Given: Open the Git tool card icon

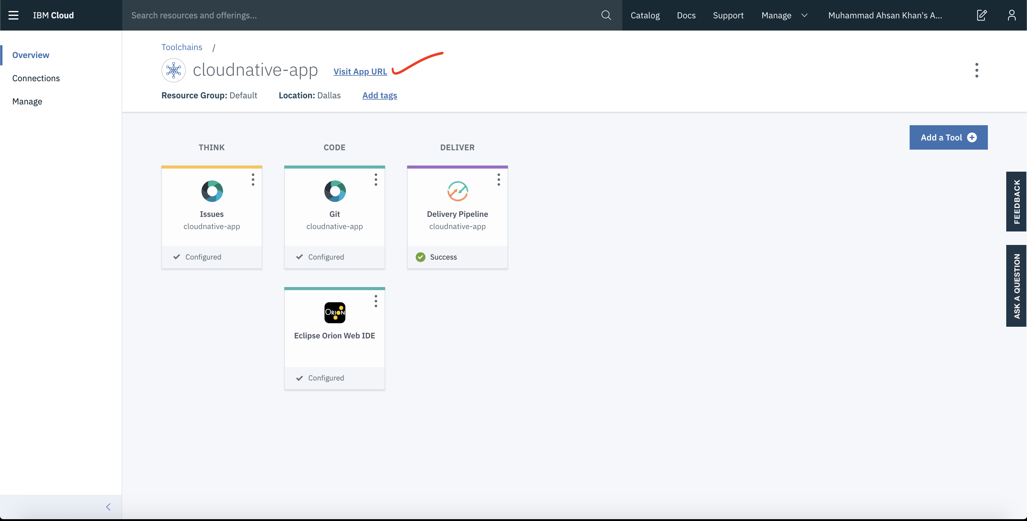Looking at the screenshot, I should tap(334, 191).
